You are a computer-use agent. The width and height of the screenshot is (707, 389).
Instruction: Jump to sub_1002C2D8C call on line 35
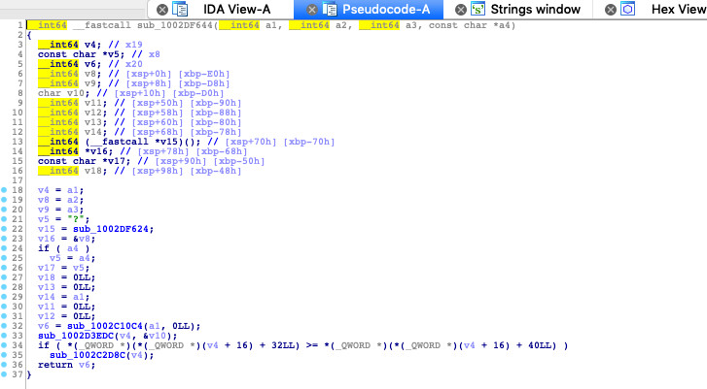87,355
